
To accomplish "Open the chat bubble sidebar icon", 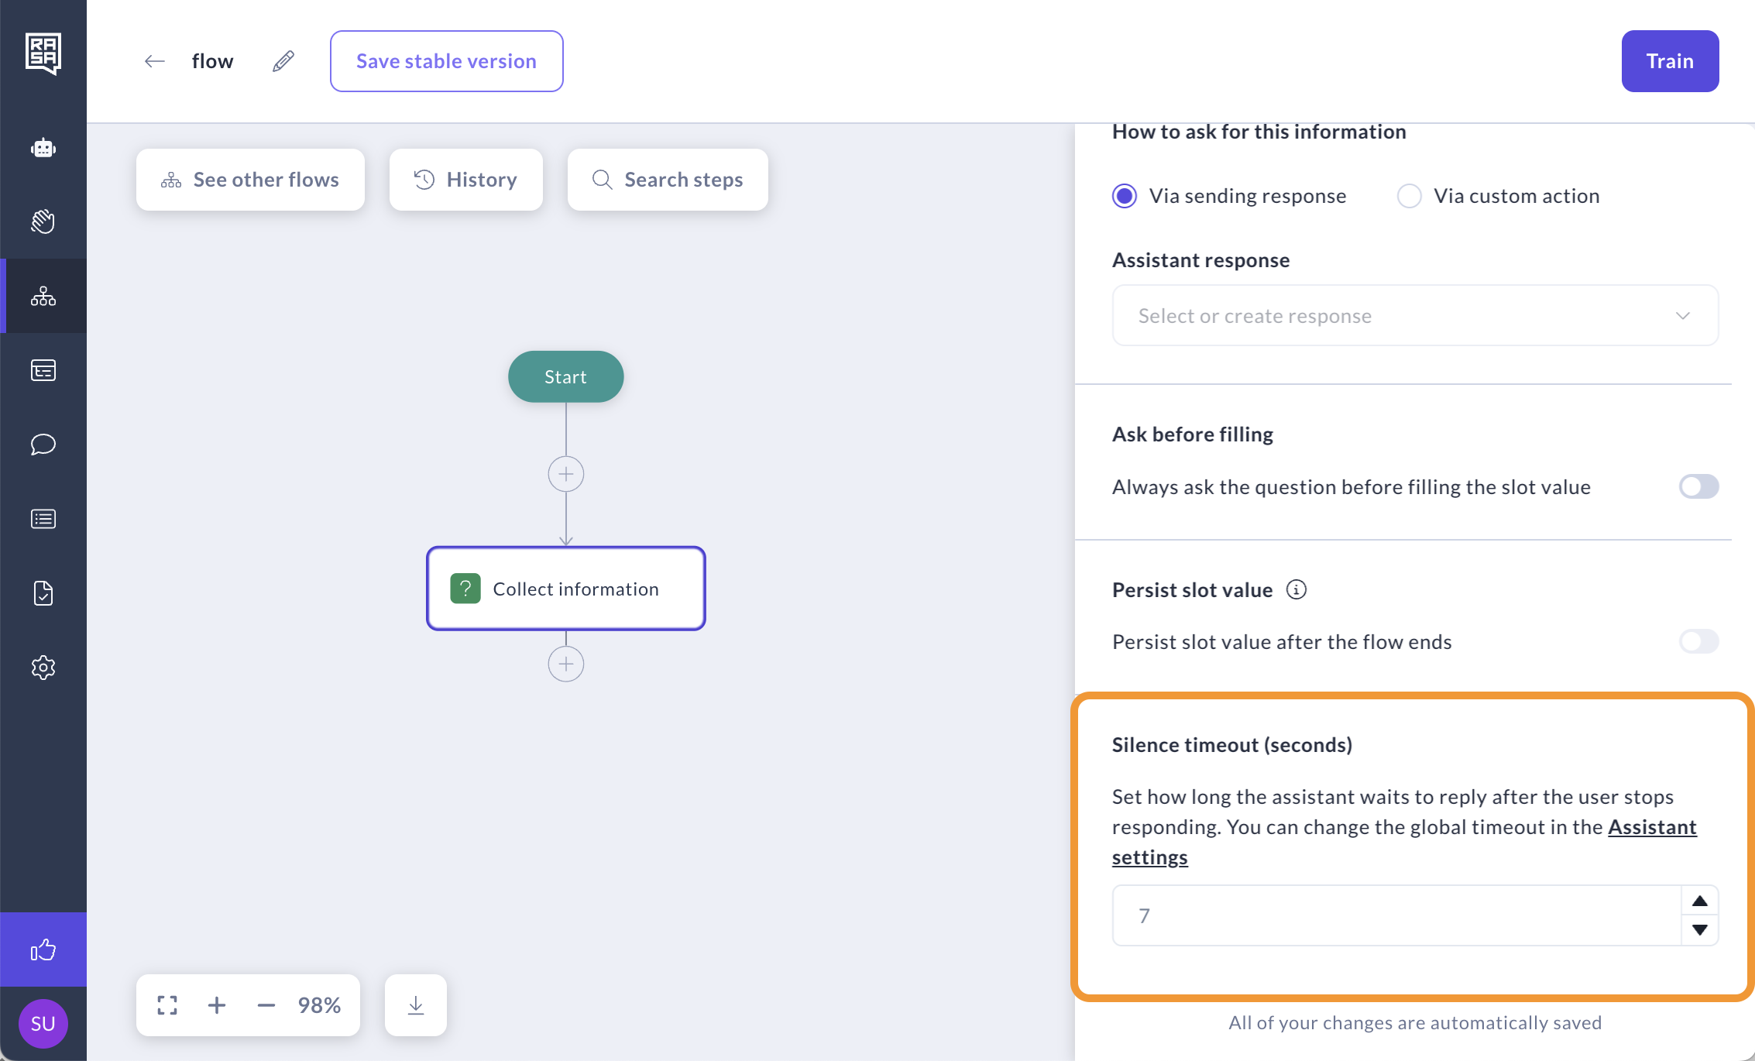I will point(43,445).
